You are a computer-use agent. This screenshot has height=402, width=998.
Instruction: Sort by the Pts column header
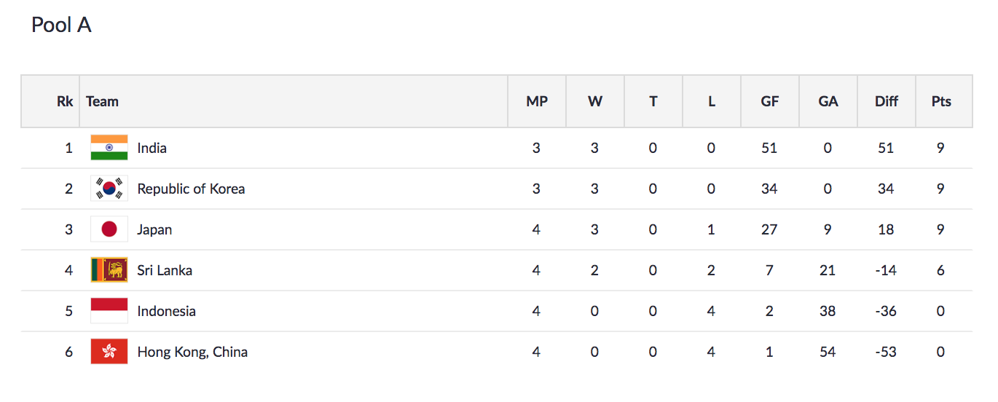coord(941,101)
